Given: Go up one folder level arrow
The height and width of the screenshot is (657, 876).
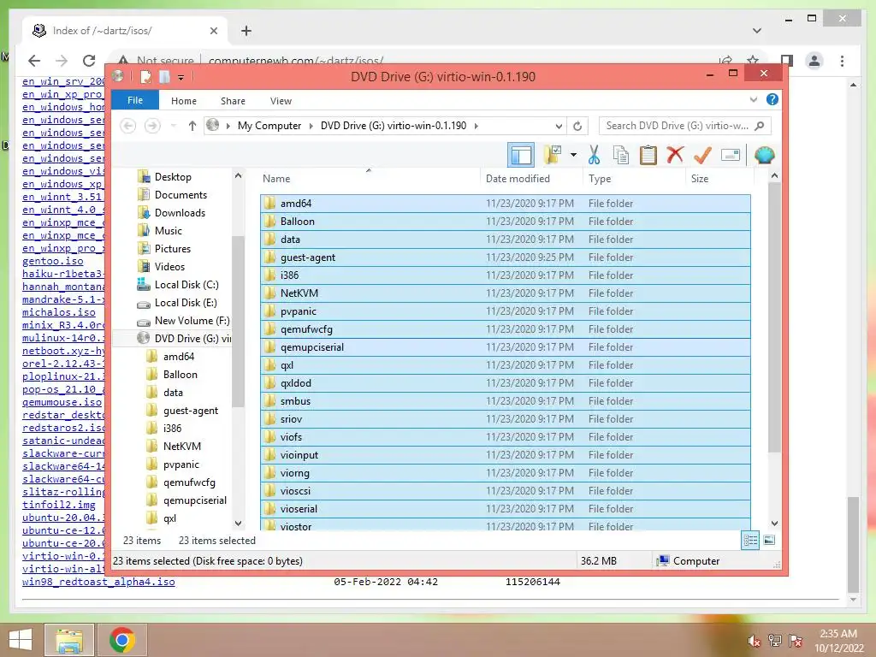Looking at the screenshot, I should click(x=192, y=126).
